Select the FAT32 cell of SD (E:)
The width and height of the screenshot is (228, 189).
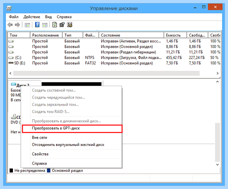[x=90, y=63]
